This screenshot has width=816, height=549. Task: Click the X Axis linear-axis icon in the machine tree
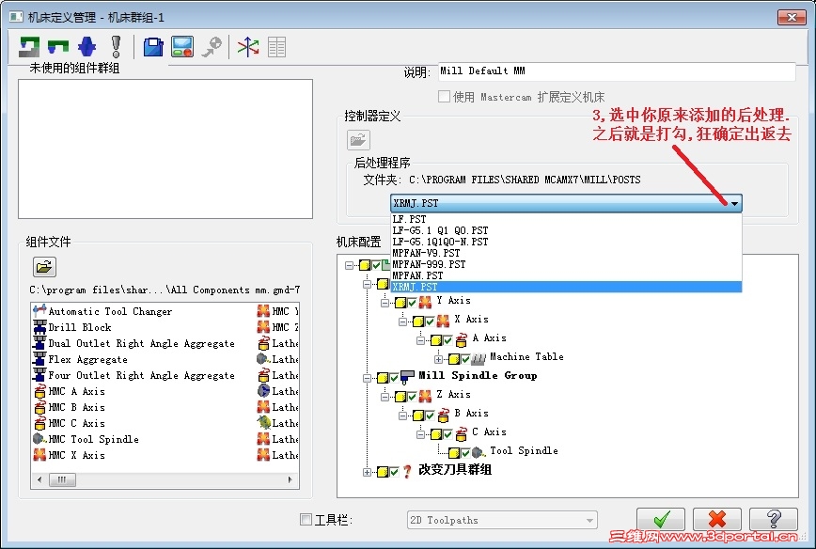click(443, 321)
